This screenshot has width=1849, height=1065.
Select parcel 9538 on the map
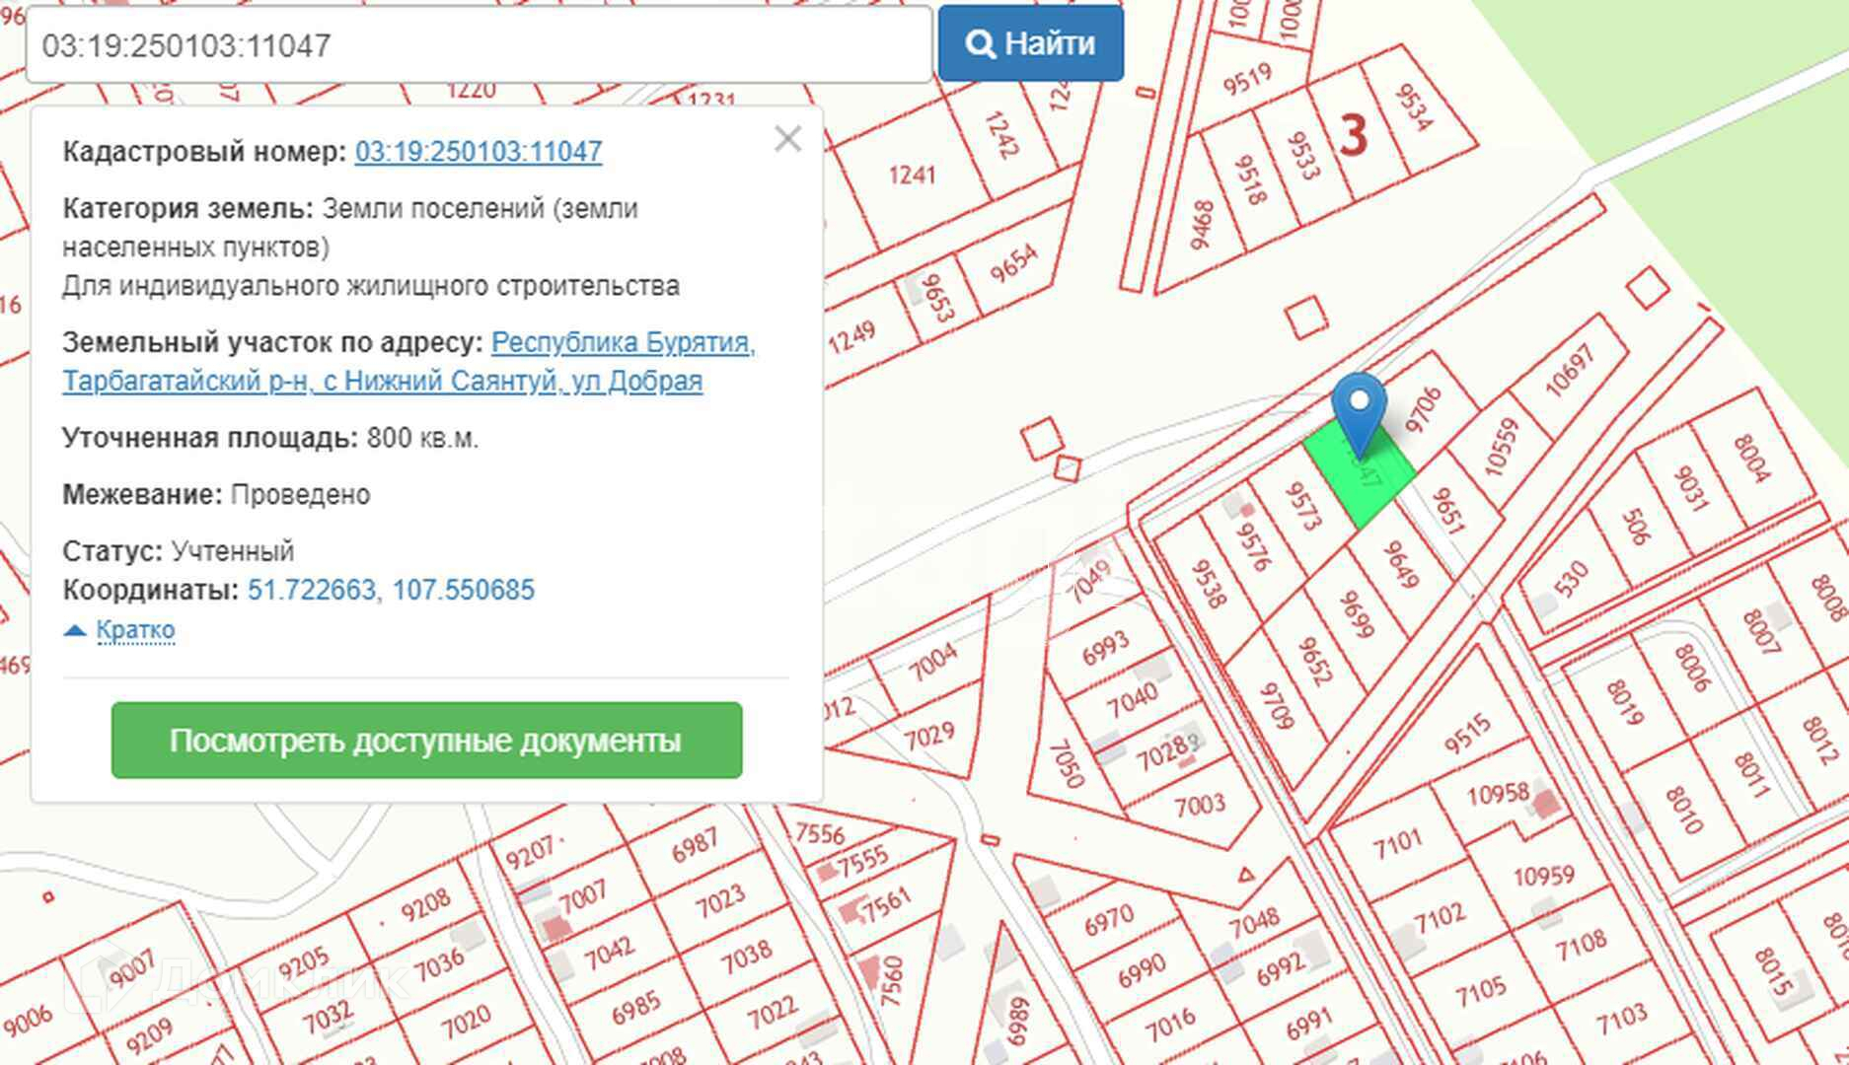[1209, 584]
